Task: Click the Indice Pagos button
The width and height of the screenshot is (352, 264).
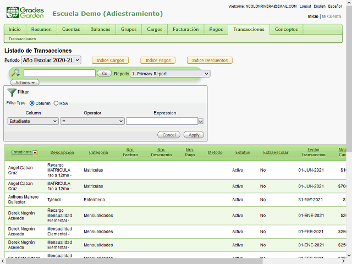Action: click(x=158, y=61)
